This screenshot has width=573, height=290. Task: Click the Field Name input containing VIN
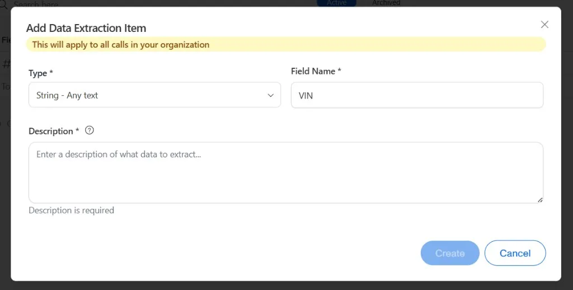pos(417,95)
